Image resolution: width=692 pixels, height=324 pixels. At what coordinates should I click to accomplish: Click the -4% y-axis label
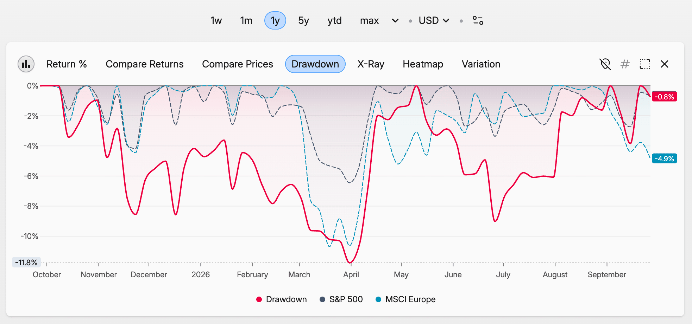click(x=31, y=146)
